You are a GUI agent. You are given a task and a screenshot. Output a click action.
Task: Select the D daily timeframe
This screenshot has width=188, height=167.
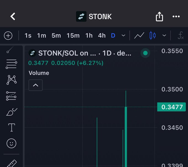pos(113,36)
